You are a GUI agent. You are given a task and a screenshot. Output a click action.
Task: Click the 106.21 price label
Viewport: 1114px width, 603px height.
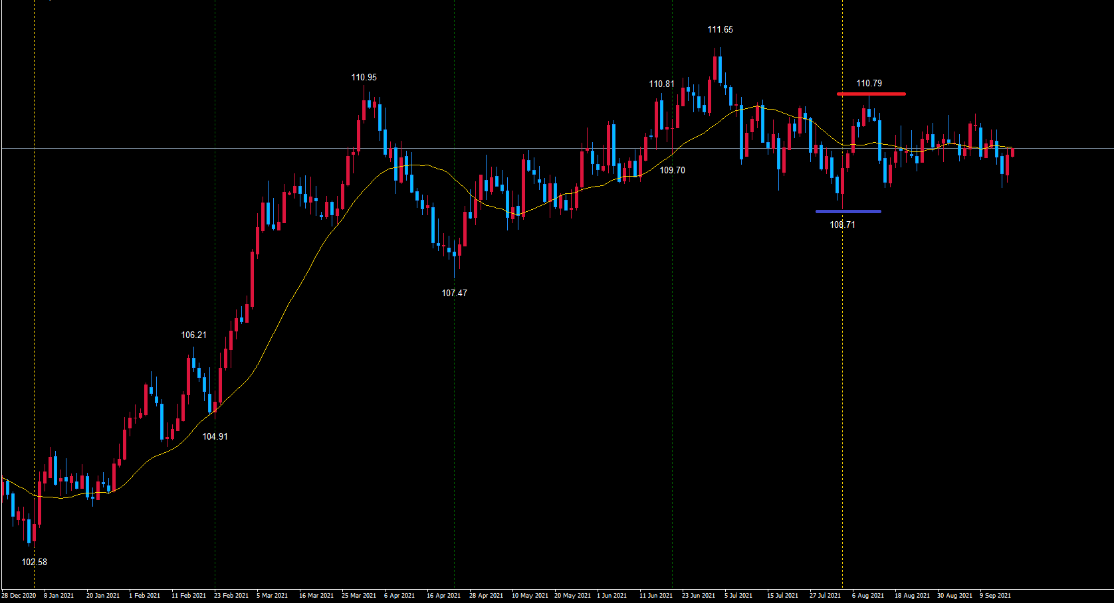(x=193, y=335)
